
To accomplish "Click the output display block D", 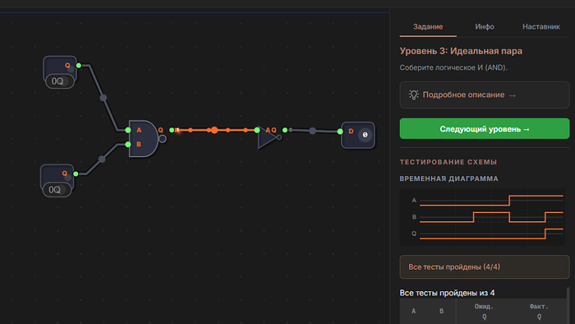I will tap(358, 135).
